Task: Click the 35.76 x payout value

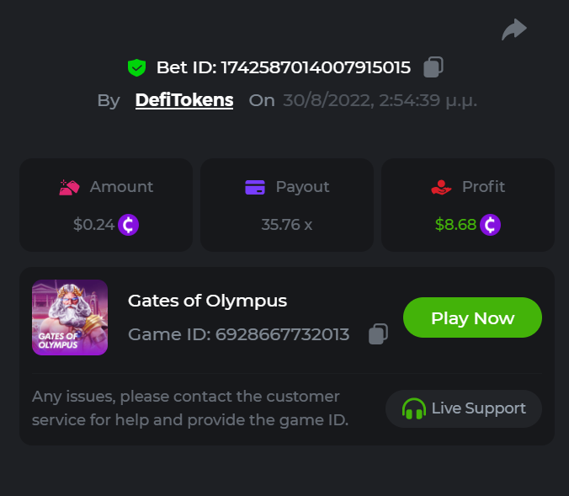Action: 287,225
